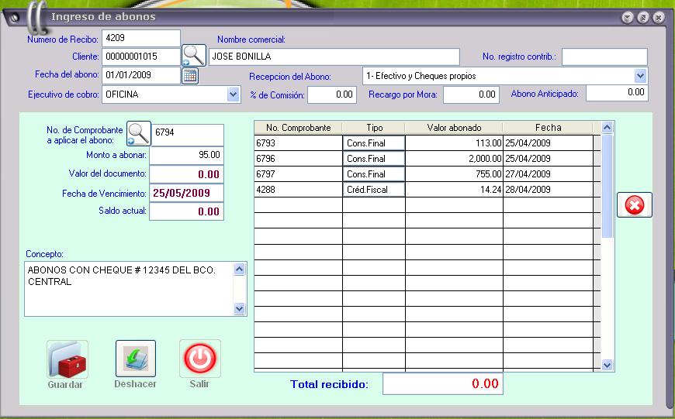Viewport: 675px width, 419px height.
Task: Restore the Ingreso de abonos window size
Action: tap(642, 18)
